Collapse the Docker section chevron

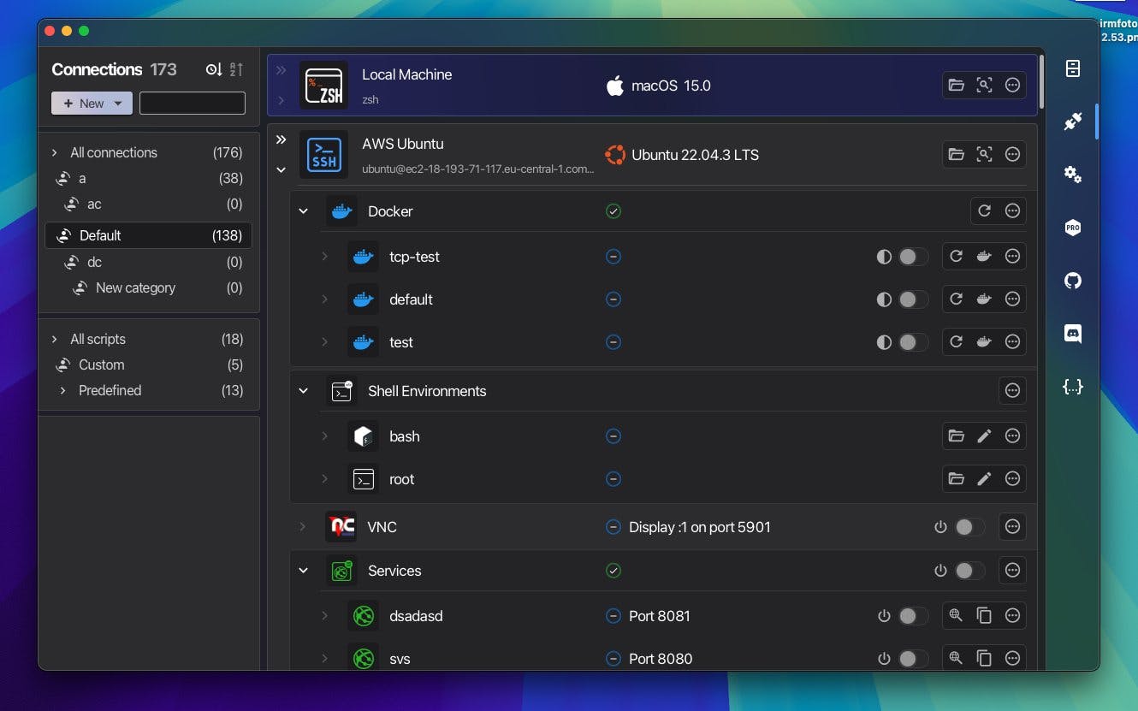click(303, 210)
